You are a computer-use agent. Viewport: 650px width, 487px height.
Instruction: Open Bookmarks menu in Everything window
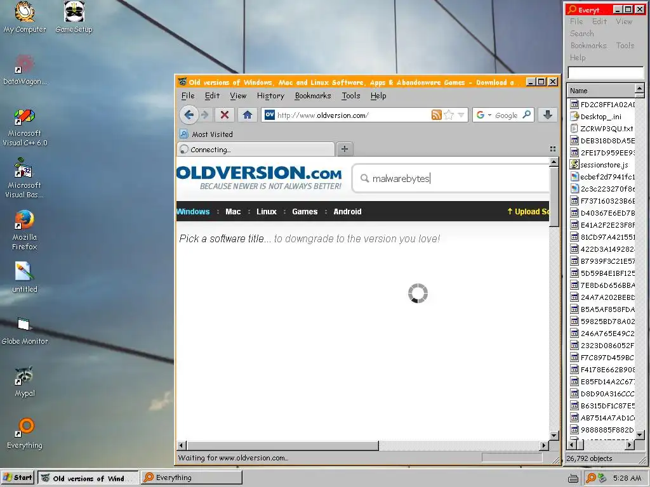pos(588,46)
